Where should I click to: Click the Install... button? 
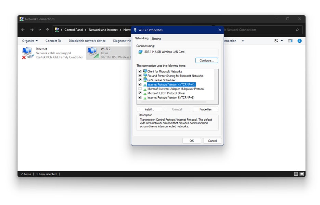pyautogui.click(x=149, y=109)
